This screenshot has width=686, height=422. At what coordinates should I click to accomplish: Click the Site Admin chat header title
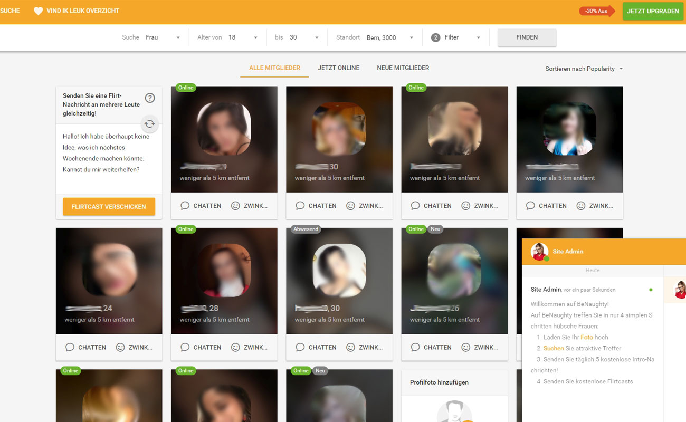(568, 252)
